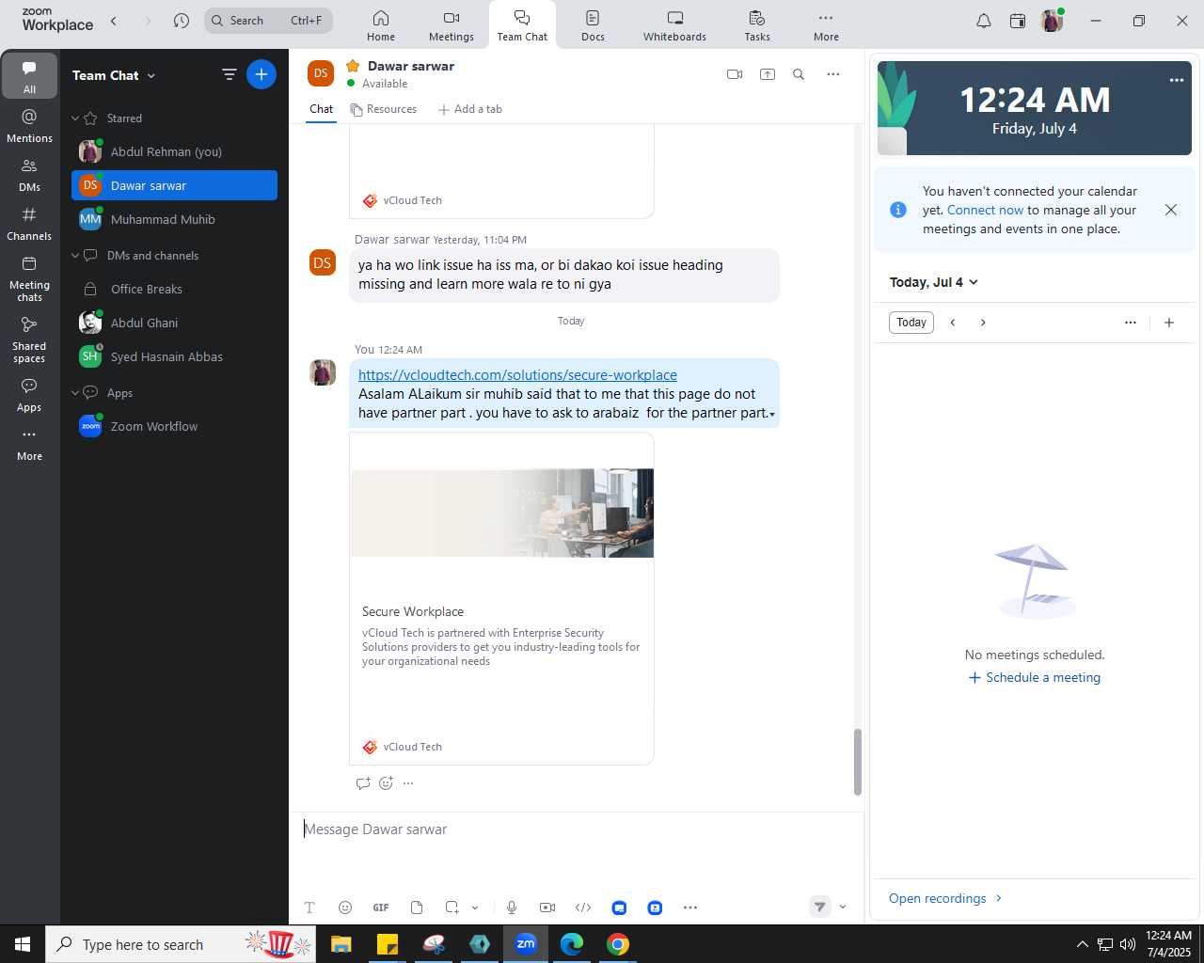Click the chat vertical scrollbar thumb
Image resolution: width=1204 pixels, height=963 pixels.
(x=857, y=762)
